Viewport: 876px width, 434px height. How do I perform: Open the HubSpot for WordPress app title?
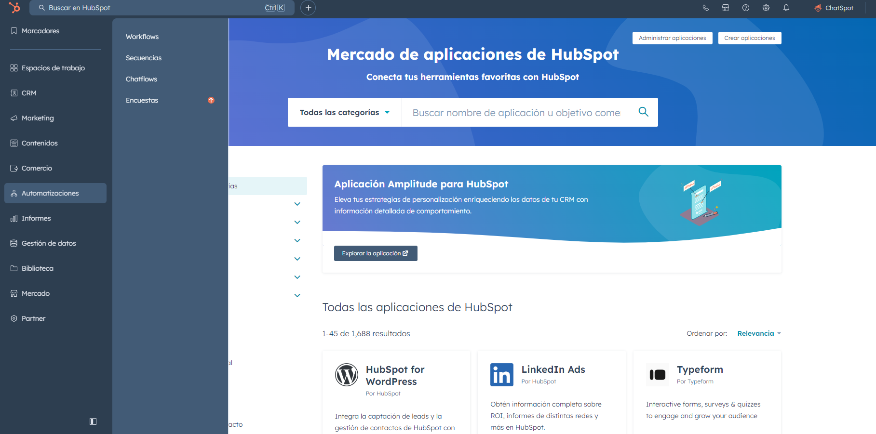[395, 375]
